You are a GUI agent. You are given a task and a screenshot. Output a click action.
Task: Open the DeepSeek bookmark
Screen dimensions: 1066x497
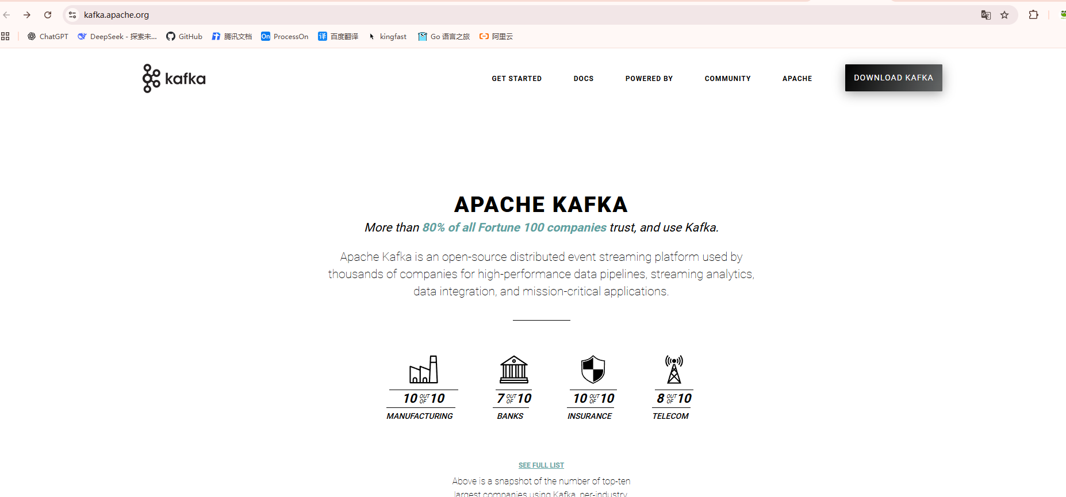[117, 36]
